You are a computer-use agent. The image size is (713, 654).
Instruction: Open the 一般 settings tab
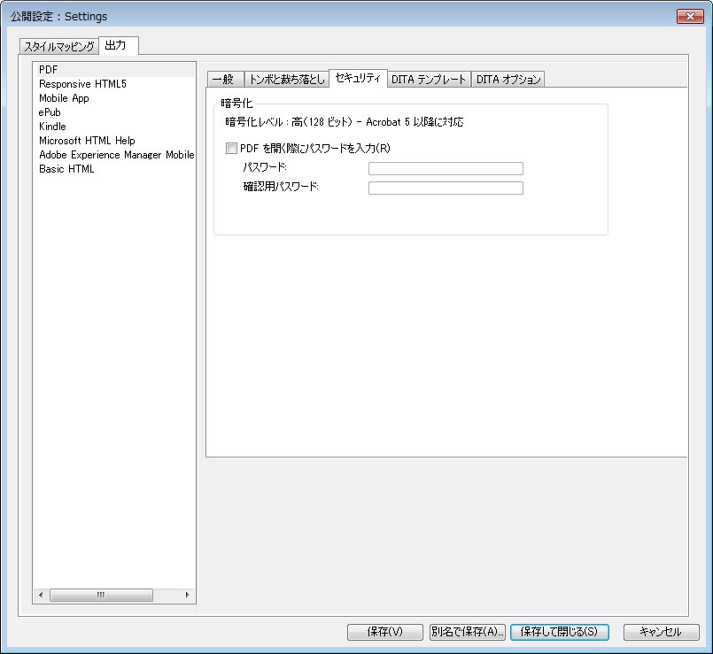pyautogui.click(x=224, y=78)
